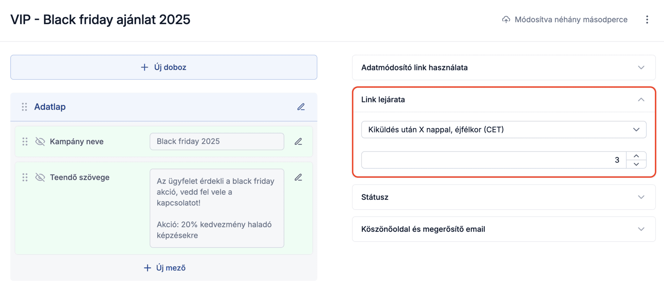
Task: Decrease expiry days with down arrow
Action: coord(636,164)
